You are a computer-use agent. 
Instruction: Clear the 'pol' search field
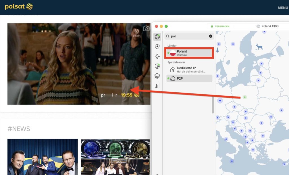[x=211, y=36]
